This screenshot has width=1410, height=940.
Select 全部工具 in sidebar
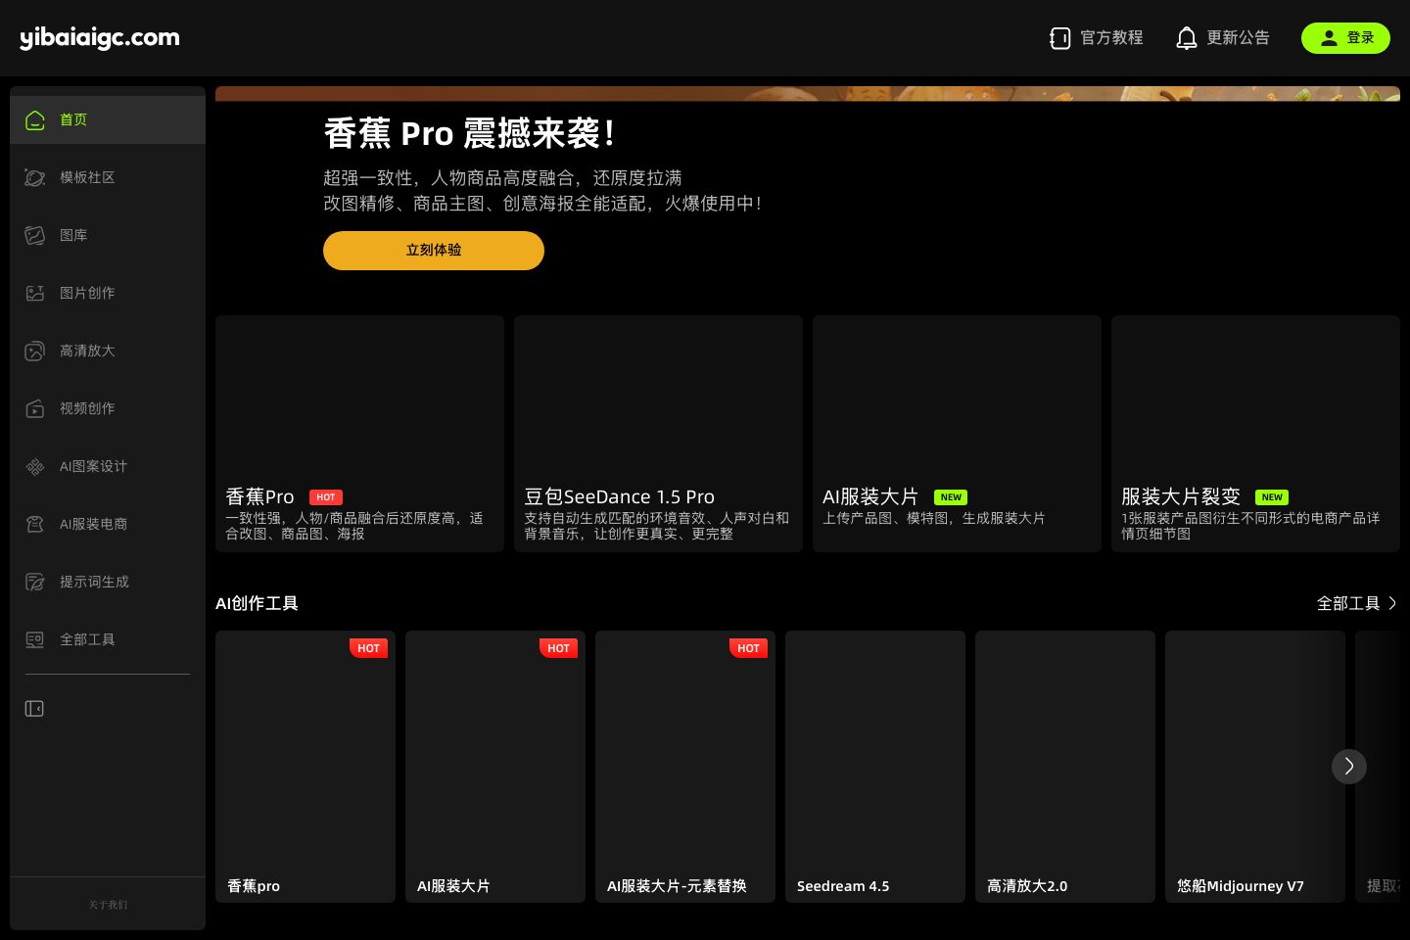108,639
